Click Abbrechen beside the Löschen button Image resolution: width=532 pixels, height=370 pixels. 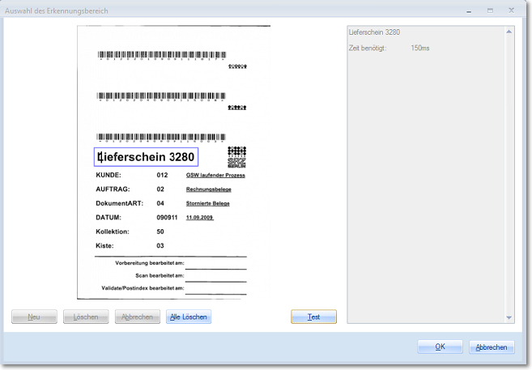coord(138,317)
